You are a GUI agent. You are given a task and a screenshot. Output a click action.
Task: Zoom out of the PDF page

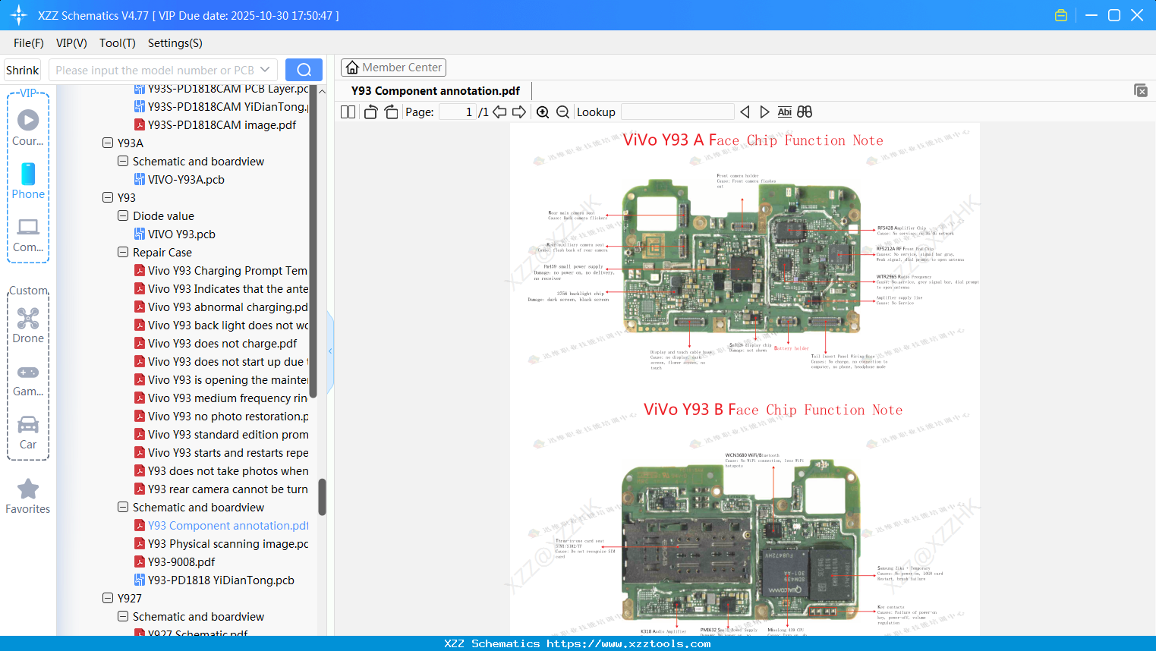pos(562,112)
